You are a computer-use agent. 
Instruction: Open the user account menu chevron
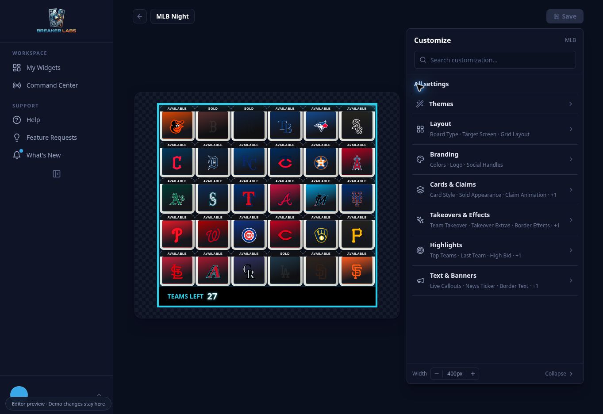[99, 395]
